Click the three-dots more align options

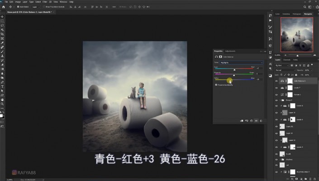[x=114, y=7]
